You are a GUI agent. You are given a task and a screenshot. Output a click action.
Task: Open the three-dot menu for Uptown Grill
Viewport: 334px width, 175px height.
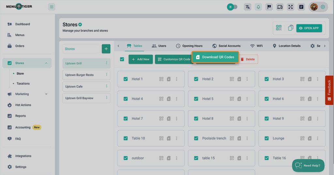point(106,63)
